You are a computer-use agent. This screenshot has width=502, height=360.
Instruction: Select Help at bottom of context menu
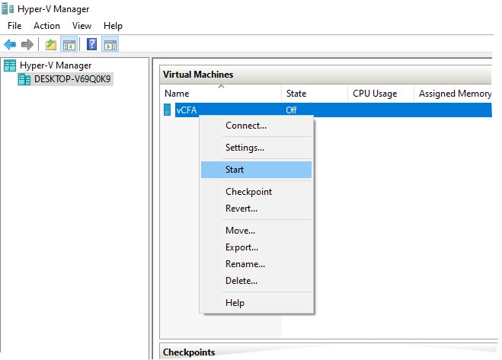point(256,303)
